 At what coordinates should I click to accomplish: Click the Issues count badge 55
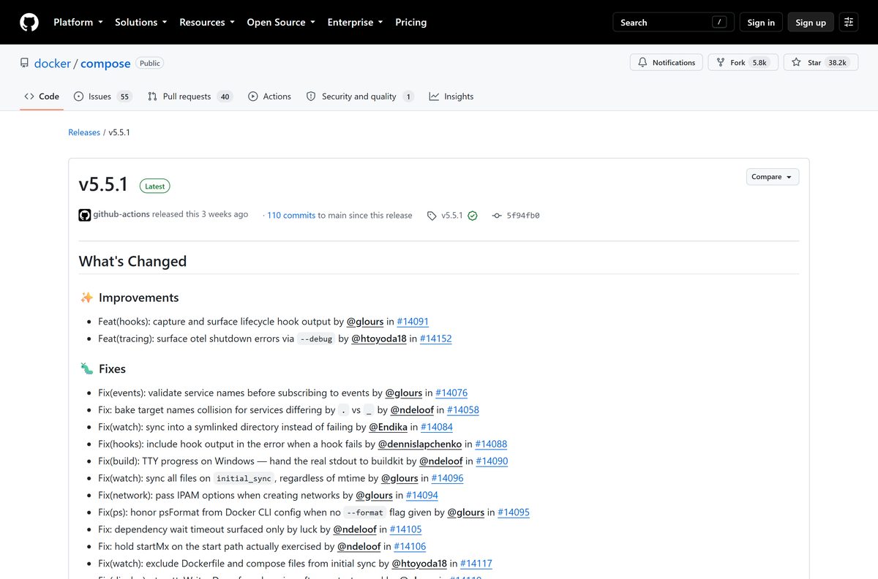(x=124, y=96)
